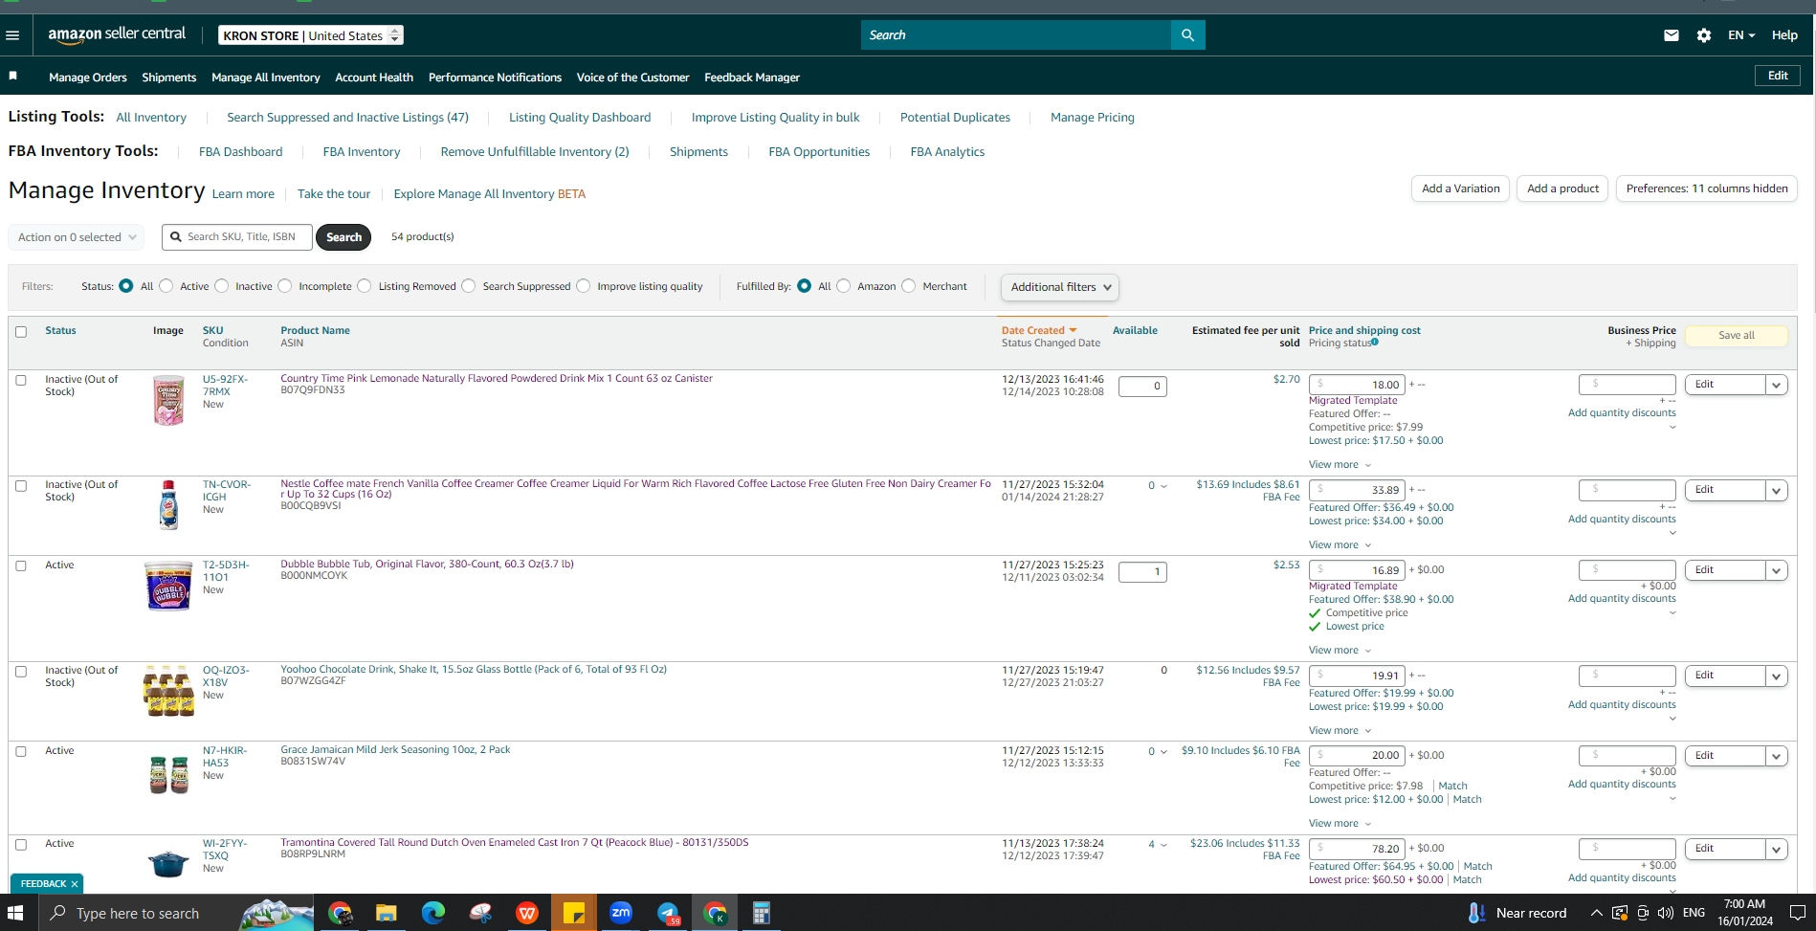Expand the Additional filters dropdown
Screen dimensions: 1816x931
[x=1060, y=287]
